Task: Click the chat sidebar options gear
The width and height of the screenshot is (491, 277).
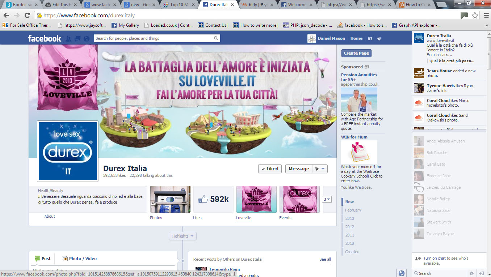Action: [472, 273]
